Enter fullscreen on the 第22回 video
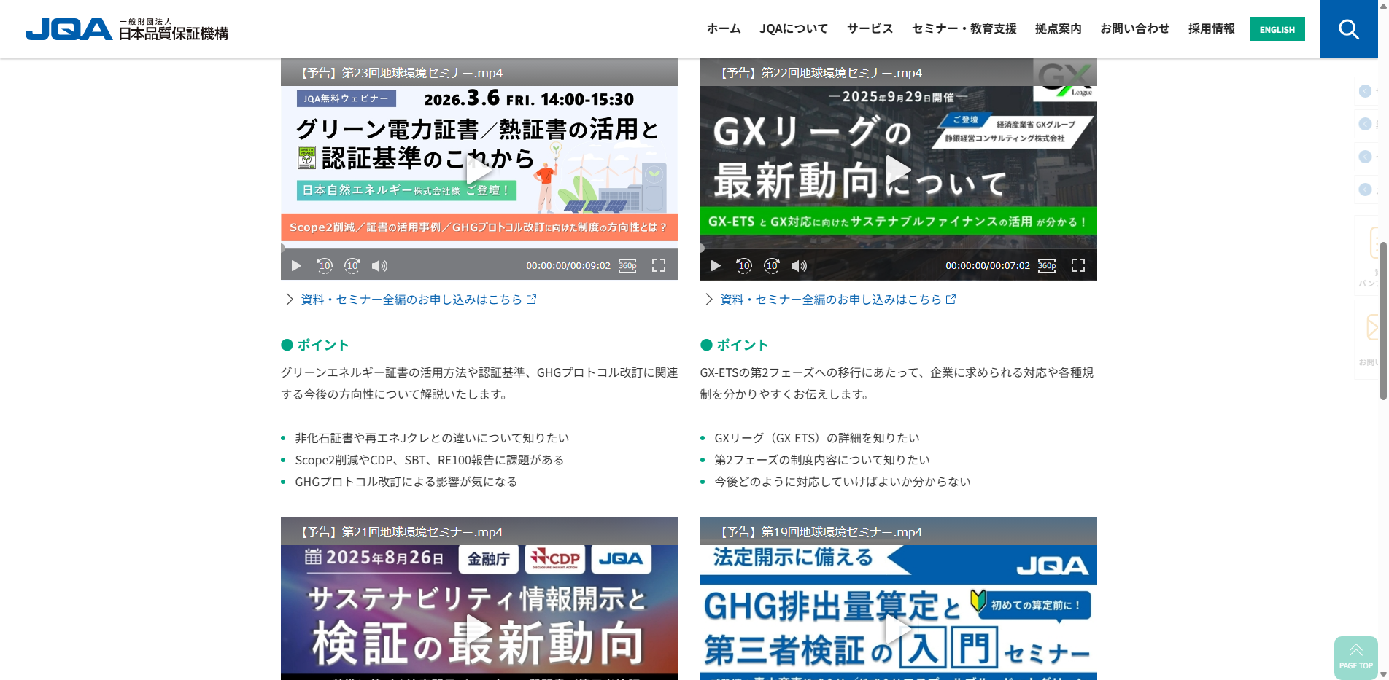1389x680 pixels. tap(1077, 265)
